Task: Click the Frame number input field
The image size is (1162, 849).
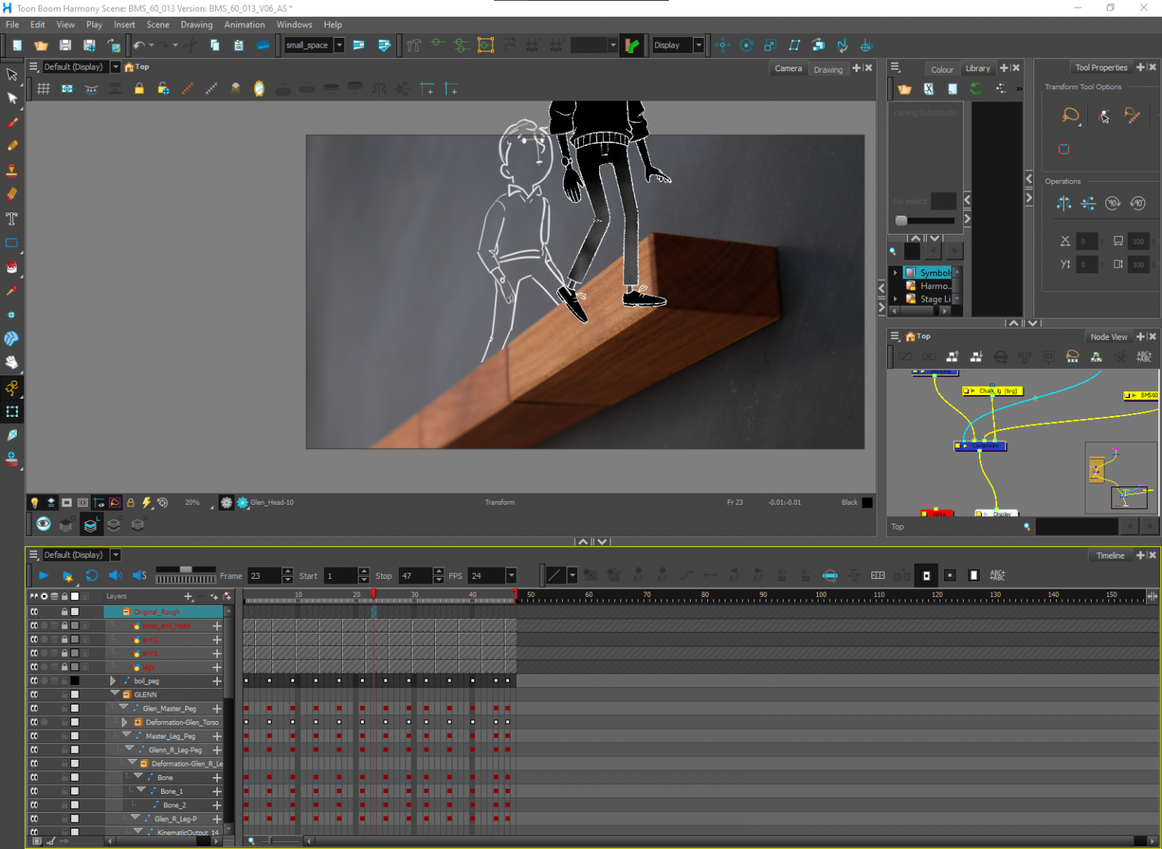Action: point(264,576)
